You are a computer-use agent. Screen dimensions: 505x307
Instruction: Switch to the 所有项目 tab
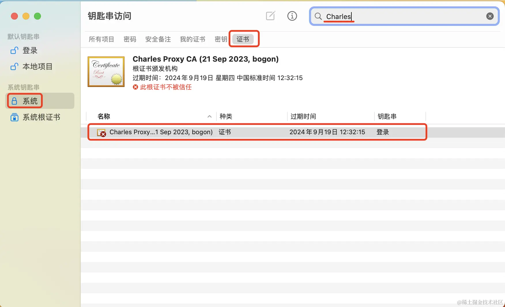(101, 39)
